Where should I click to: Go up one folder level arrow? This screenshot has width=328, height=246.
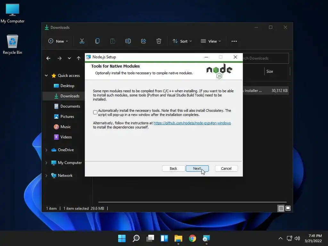point(79,58)
